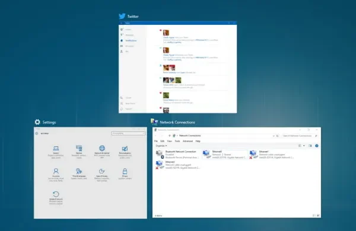Open Ease of Access tile in Settings
356x231 pixels.
click(102, 175)
